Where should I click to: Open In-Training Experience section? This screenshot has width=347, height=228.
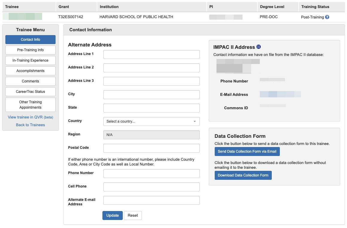point(30,60)
